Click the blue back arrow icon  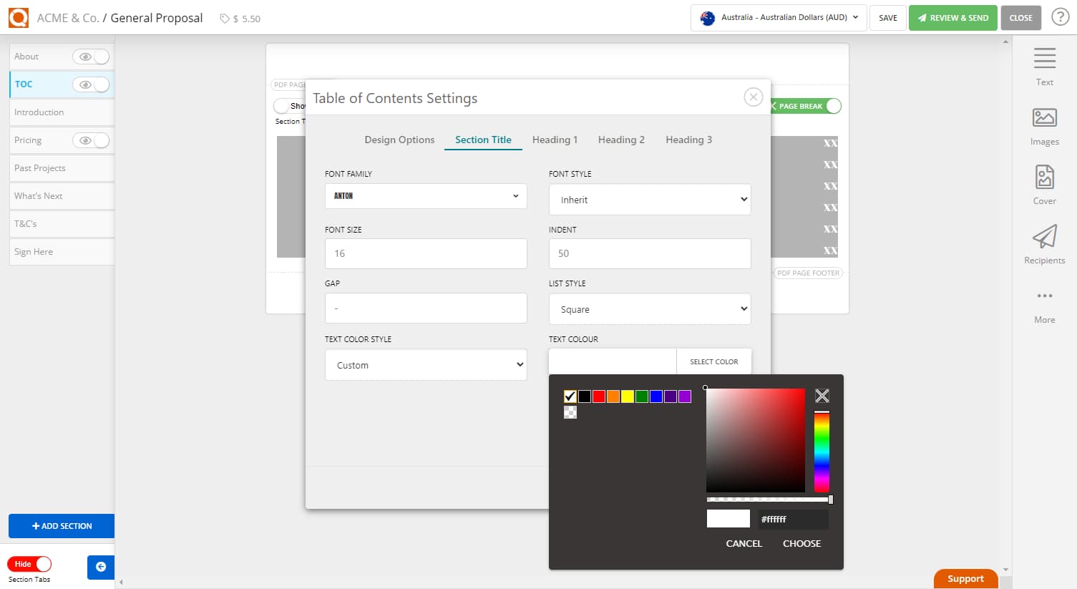click(101, 567)
